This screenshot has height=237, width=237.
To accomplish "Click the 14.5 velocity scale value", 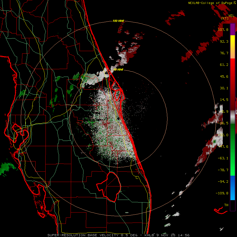I will [224, 100].
